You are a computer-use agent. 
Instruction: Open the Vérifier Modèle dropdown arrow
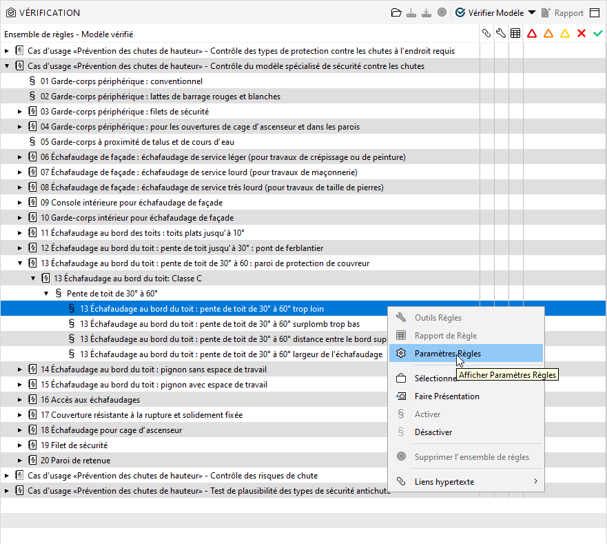point(532,12)
